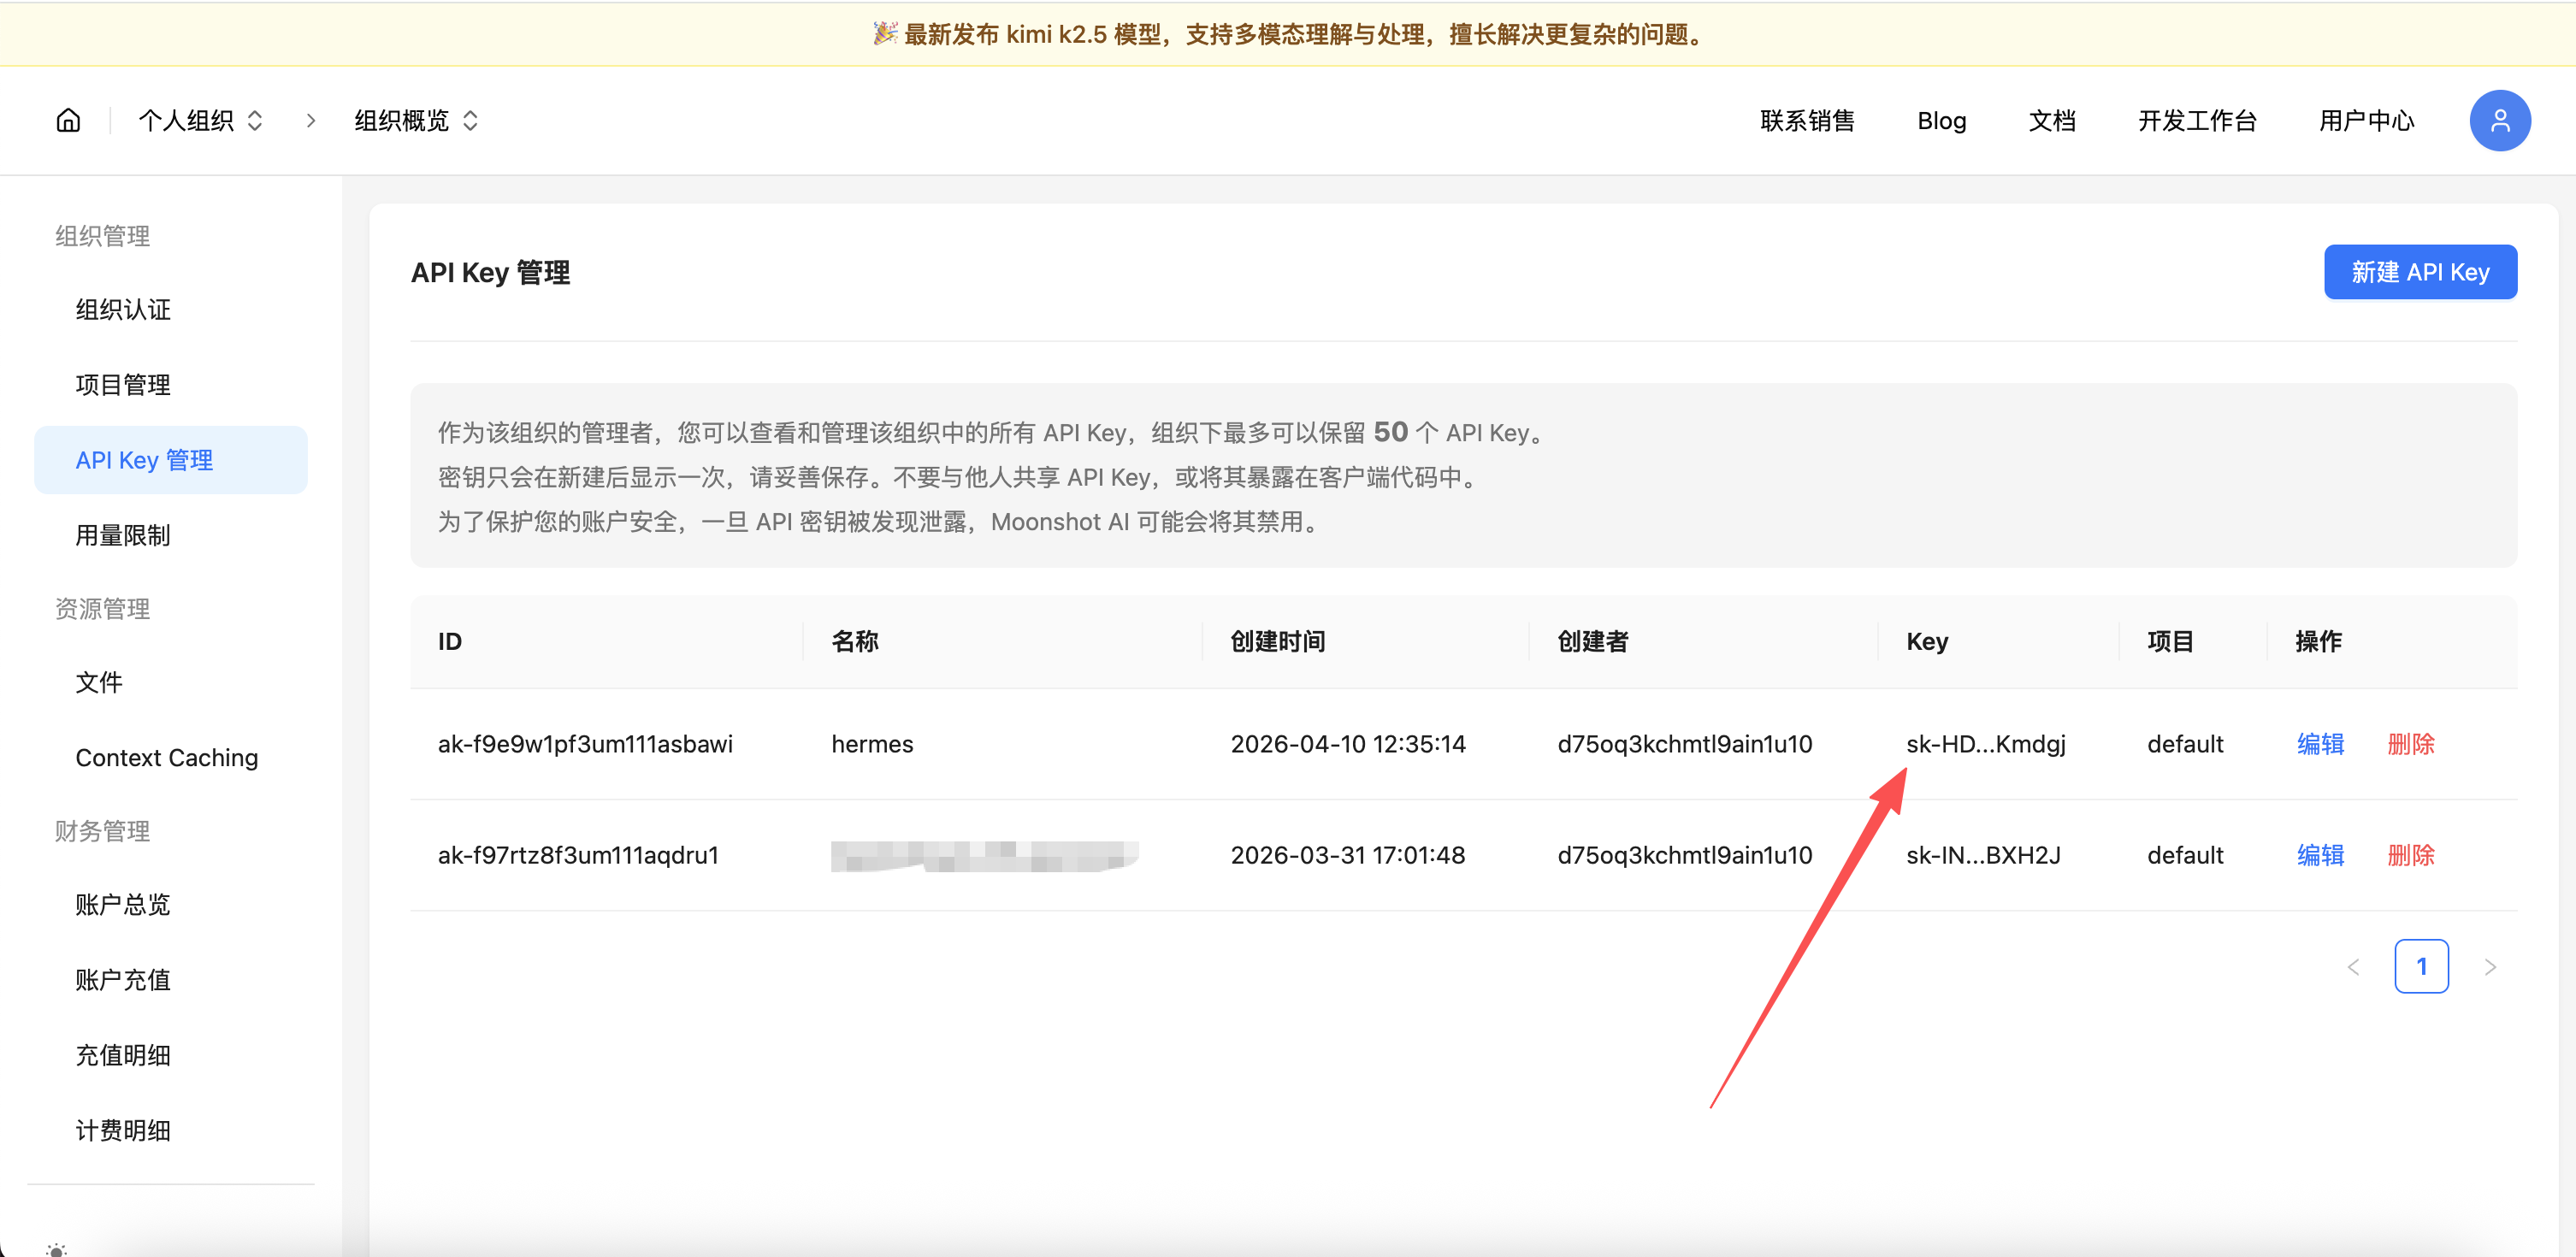Open 账户充值 in the sidebar
The width and height of the screenshot is (2576, 1257).
tap(123, 980)
